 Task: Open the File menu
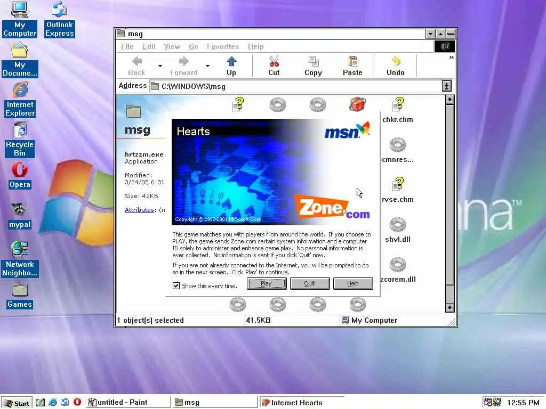tap(127, 46)
